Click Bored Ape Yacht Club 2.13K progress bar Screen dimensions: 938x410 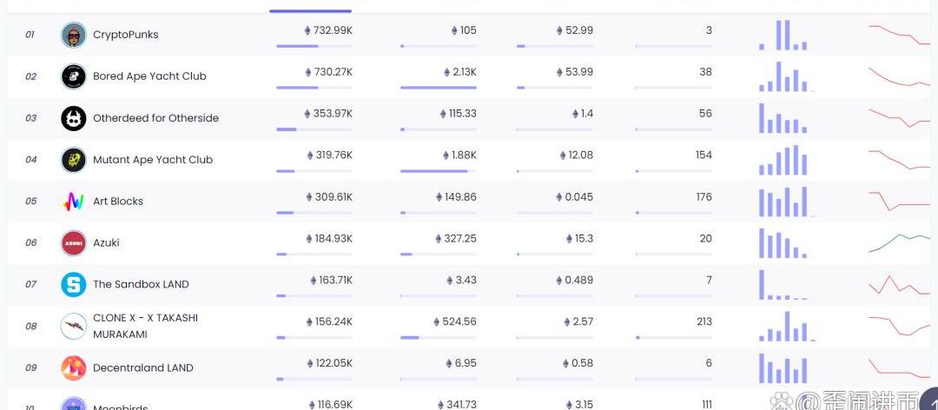(x=438, y=87)
